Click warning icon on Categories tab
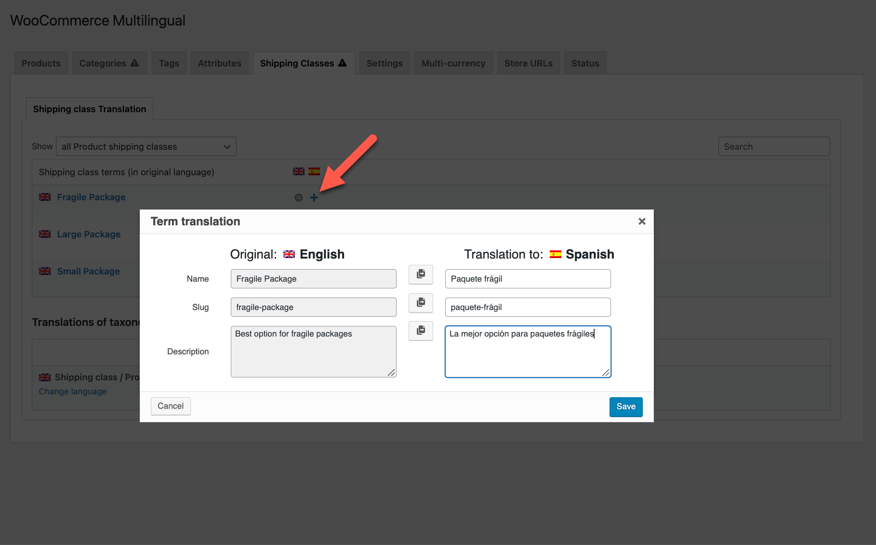Image resolution: width=876 pixels, height=545 pixels. [135, 63]
